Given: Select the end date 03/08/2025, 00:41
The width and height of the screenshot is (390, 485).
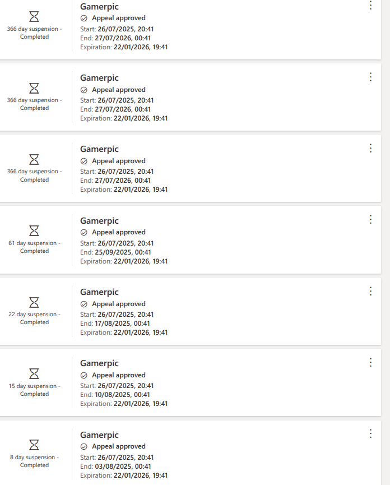Looking at the screenshot, I should pos(123,466).
